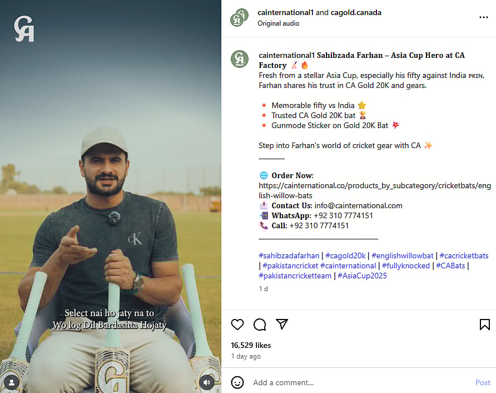Like the post with the heart icon

(x=237, y=325)
